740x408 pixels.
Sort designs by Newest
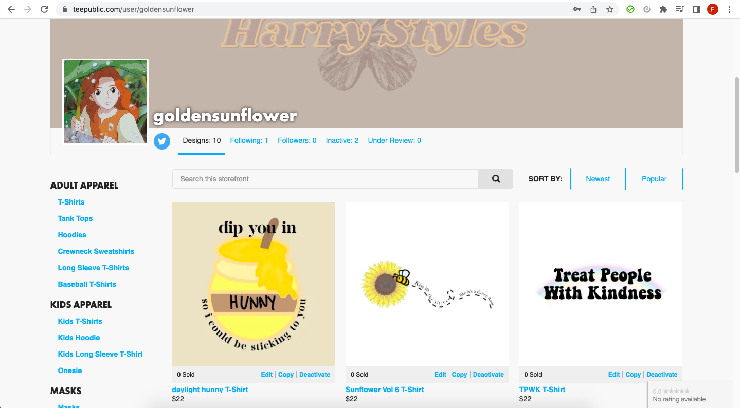(x=598, y=179)
